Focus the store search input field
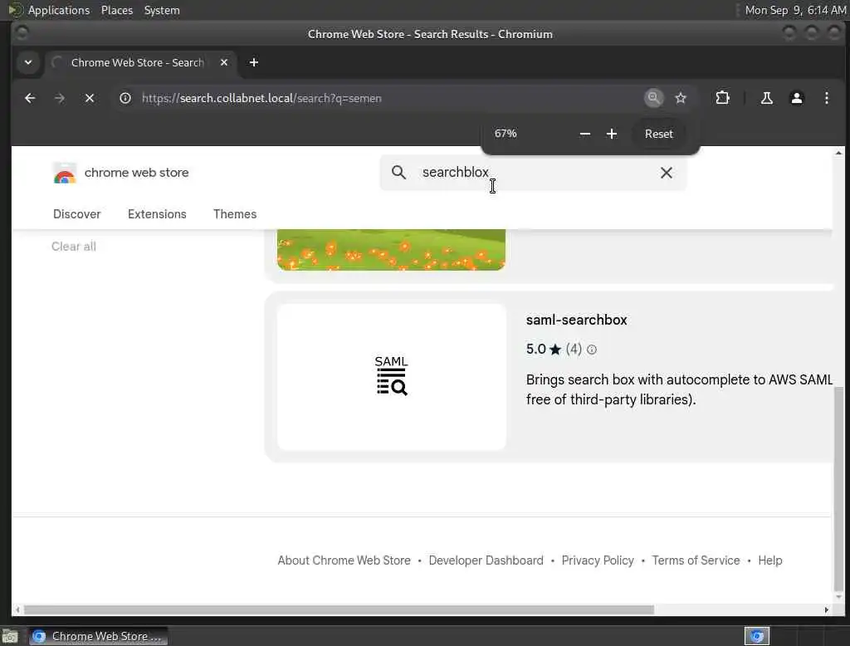This screenshot has height=646, width=850. click(534, 173)
